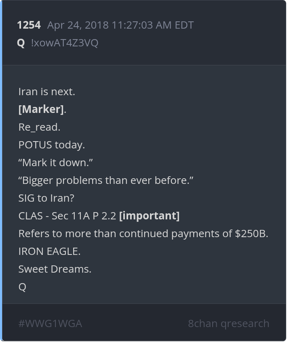Click the bold [Marker] text

pos(41,109)
